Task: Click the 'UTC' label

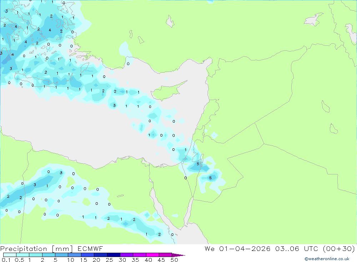Action: pyautogui.click(x=311, y=248)
